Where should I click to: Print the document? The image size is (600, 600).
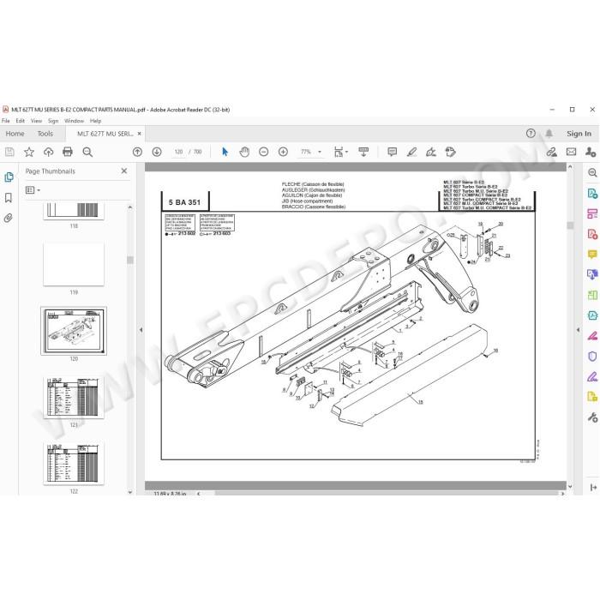tap(68, 152)
